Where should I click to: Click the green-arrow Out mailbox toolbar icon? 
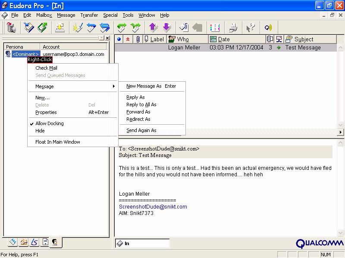click(x=42, y=28)
